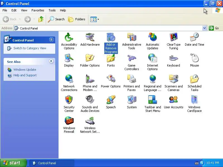Open the Edit menu
Viewport: 223px width, 167px height.
(x=14, y=10)
